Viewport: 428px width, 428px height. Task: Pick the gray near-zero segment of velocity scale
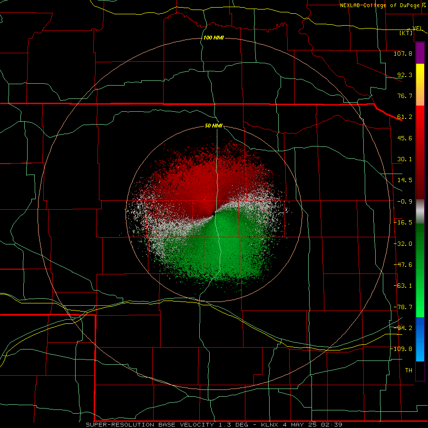point(420,212)
